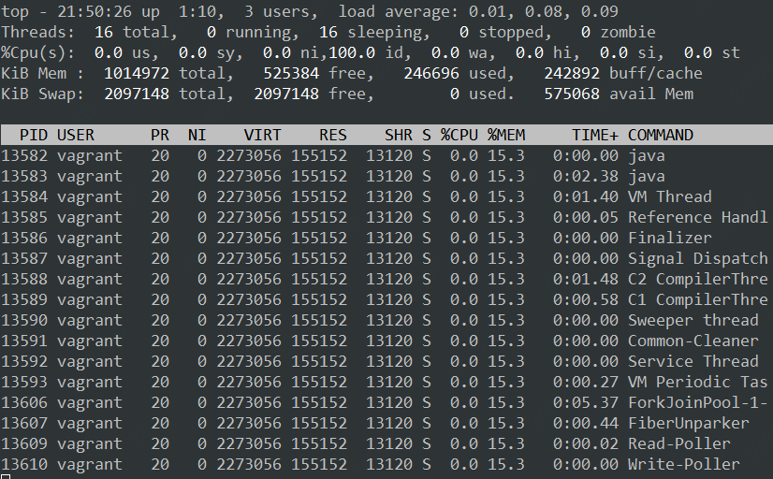This screenshot has width=773, height=479.
Task: Click the ForkJoinPool-1- thread entry
Action: point(697,402)
